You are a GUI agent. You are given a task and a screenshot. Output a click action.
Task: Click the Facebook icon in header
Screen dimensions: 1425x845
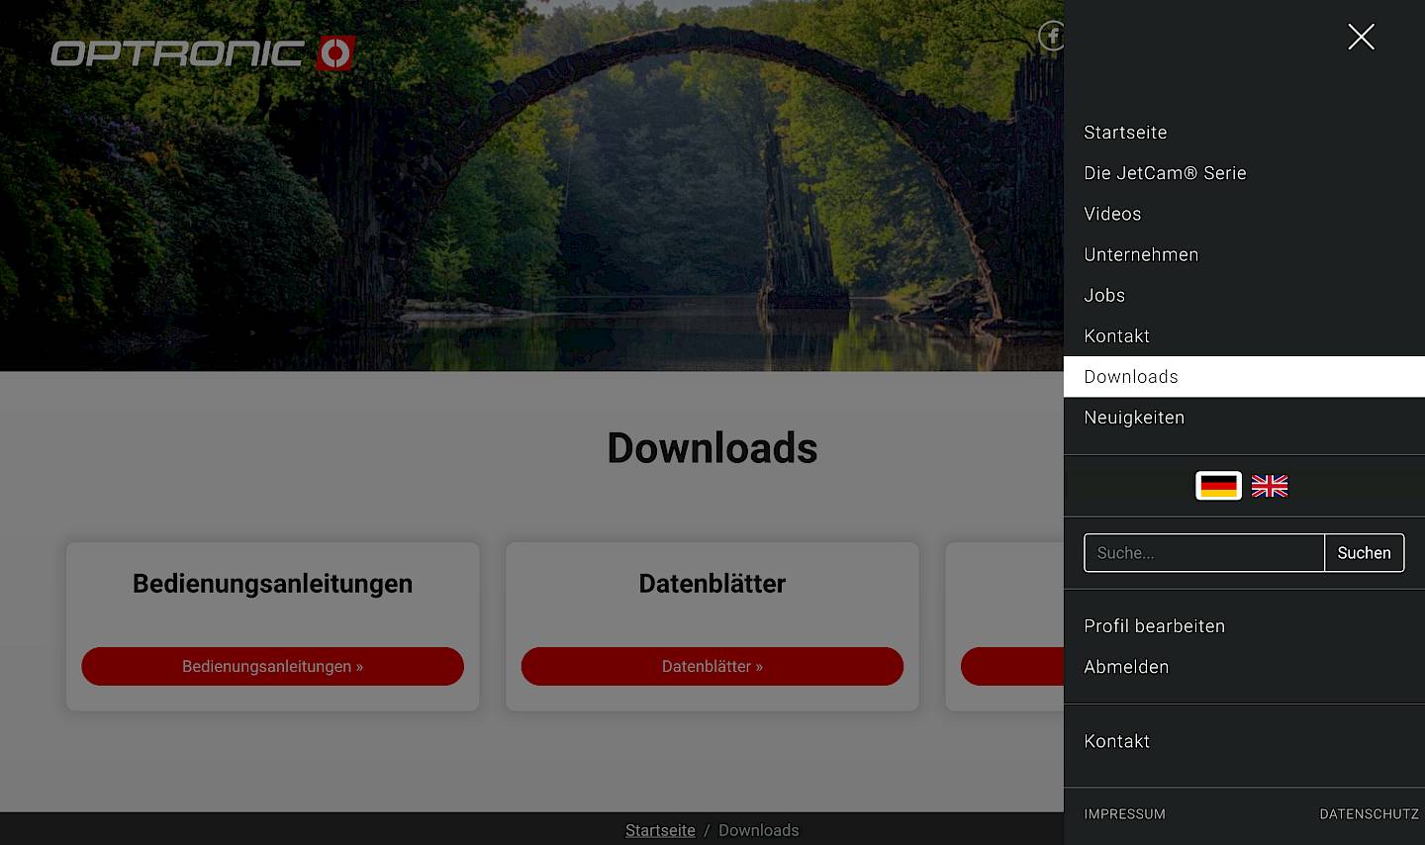click(1050, 37)
